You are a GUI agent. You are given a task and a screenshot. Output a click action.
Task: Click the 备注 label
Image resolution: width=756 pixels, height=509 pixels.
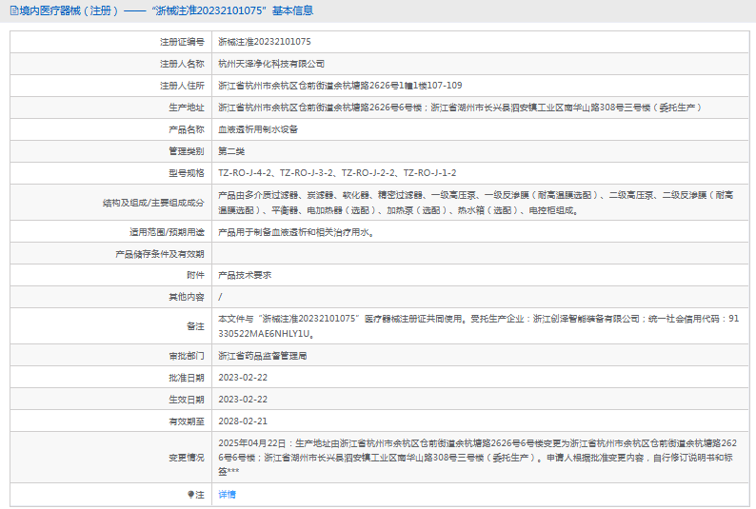tap(195, 326)
